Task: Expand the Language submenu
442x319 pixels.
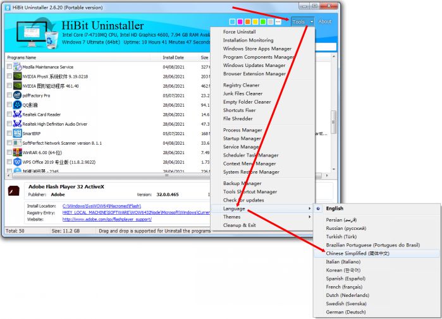Action: [262, 208]
